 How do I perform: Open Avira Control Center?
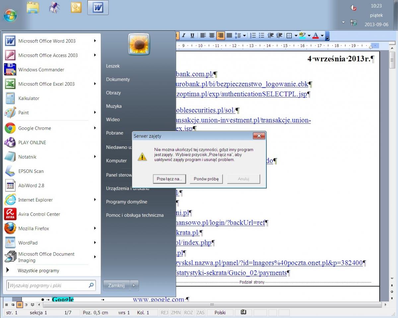tap(39, 214)
